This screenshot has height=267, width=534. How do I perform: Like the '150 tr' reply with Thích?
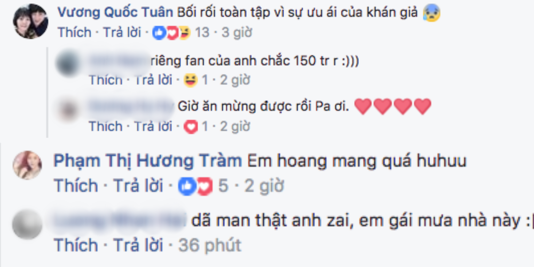click(x=106, y=81)
